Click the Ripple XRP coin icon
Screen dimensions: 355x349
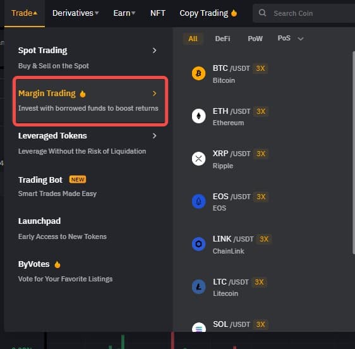tap(198, 159)
